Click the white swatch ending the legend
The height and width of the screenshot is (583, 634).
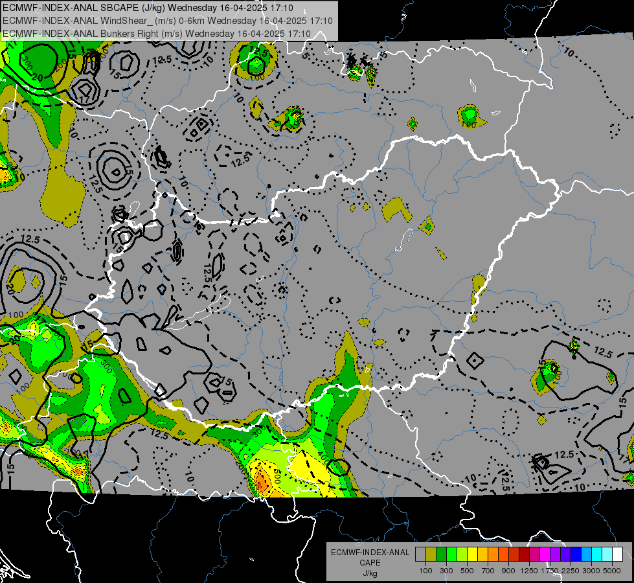click(x=617, y=554)
